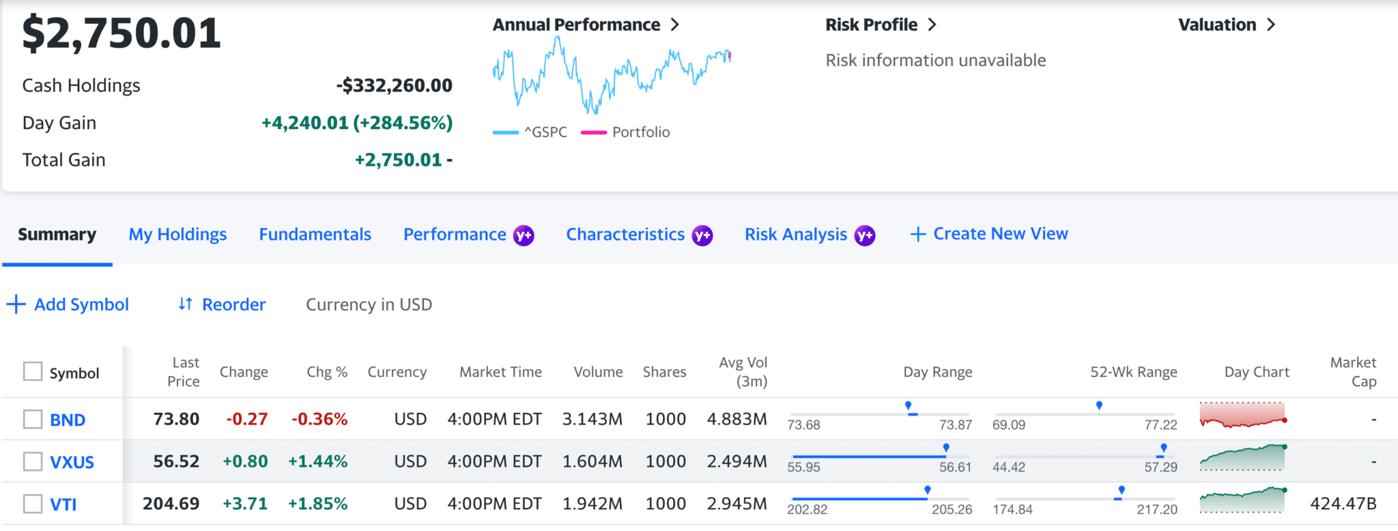Click the Reorder arrows icon

(x=185, y=304)
